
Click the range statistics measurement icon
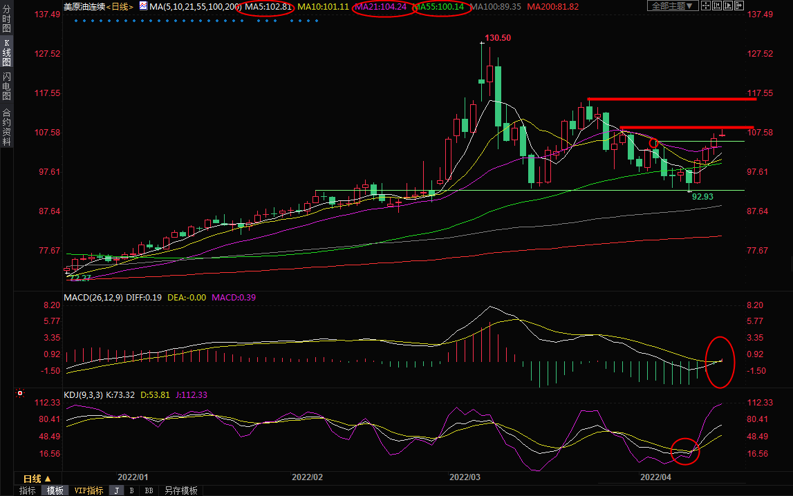(718, 6)
